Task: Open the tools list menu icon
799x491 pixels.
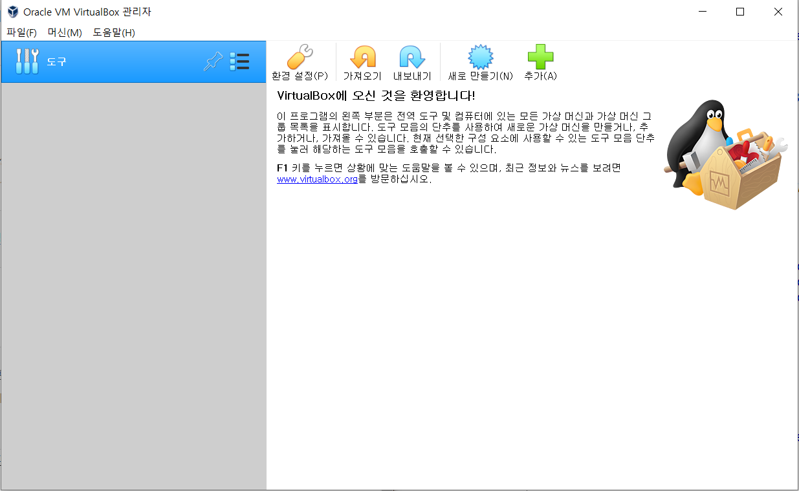Action: pos(239,62)
